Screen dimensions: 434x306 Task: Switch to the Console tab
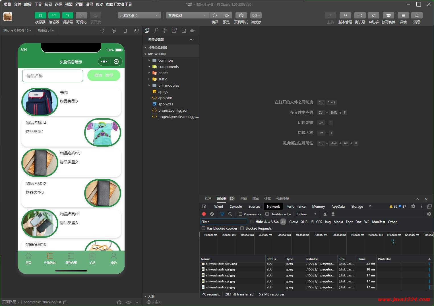[x=235, y=207]
